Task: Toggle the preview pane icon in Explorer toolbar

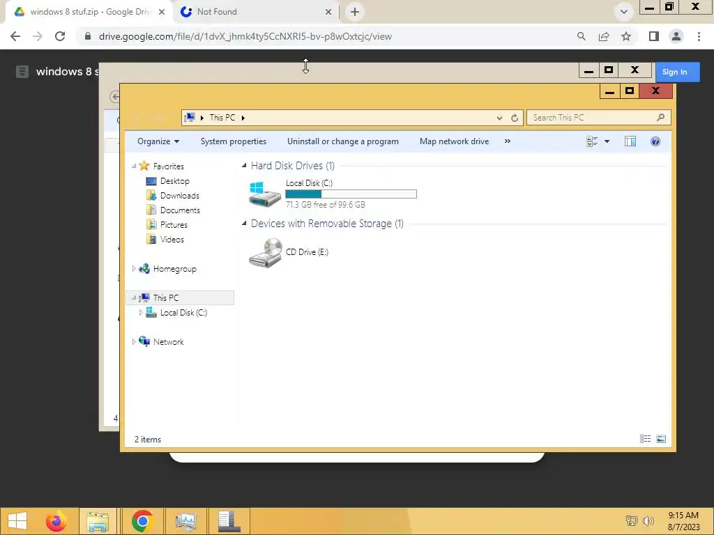Action: pos(630,141)
